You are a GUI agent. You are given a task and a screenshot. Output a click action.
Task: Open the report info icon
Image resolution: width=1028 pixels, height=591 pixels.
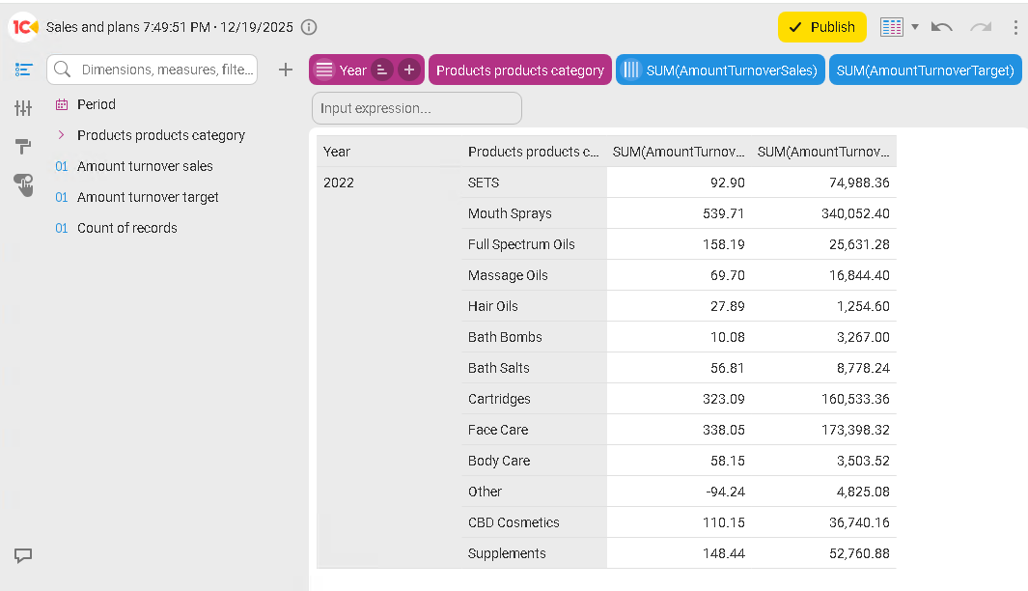309,27
